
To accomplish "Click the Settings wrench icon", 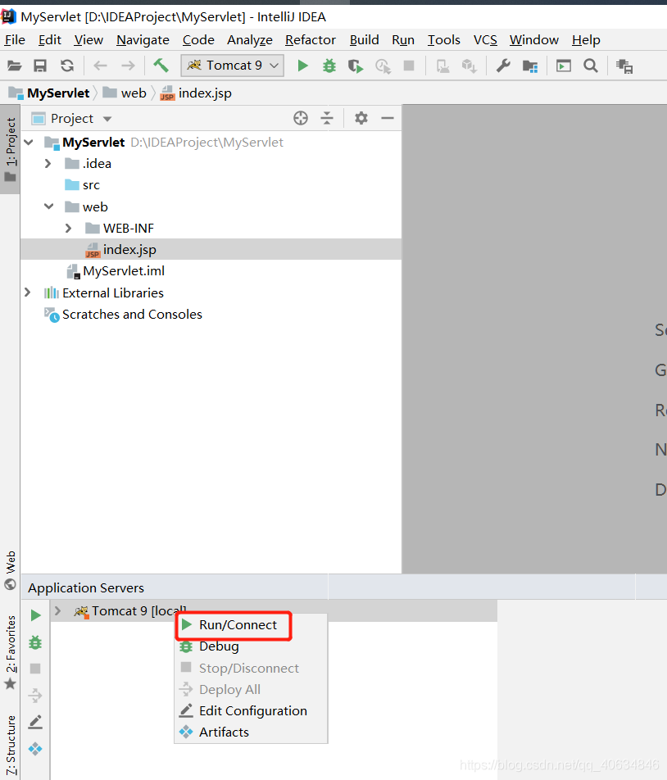I will (503, 66).
